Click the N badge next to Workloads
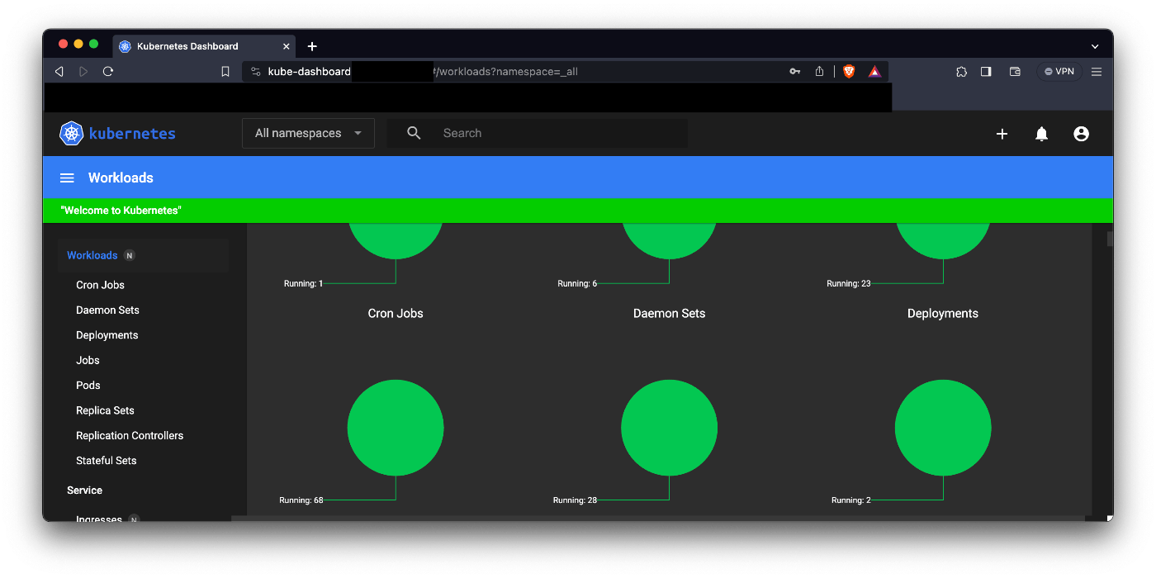The image size is (1156, 578). pyautogui.click(x=129, y=256)
